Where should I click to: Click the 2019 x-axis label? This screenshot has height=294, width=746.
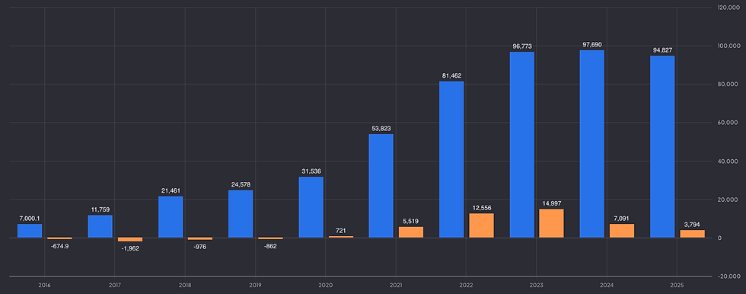[x=256, y=285]
